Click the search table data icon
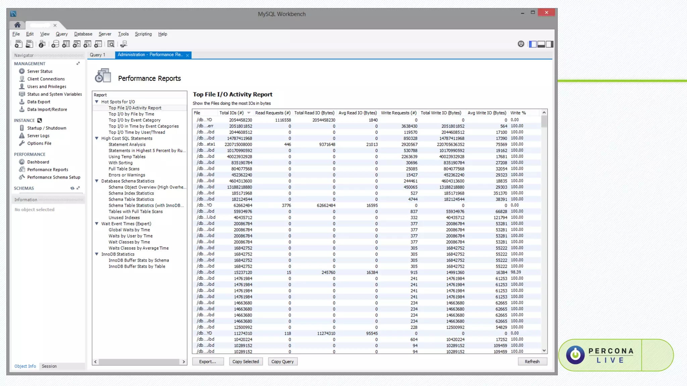Image resolution: width=687 pixels, height=386 pixels. coord(111,44)
